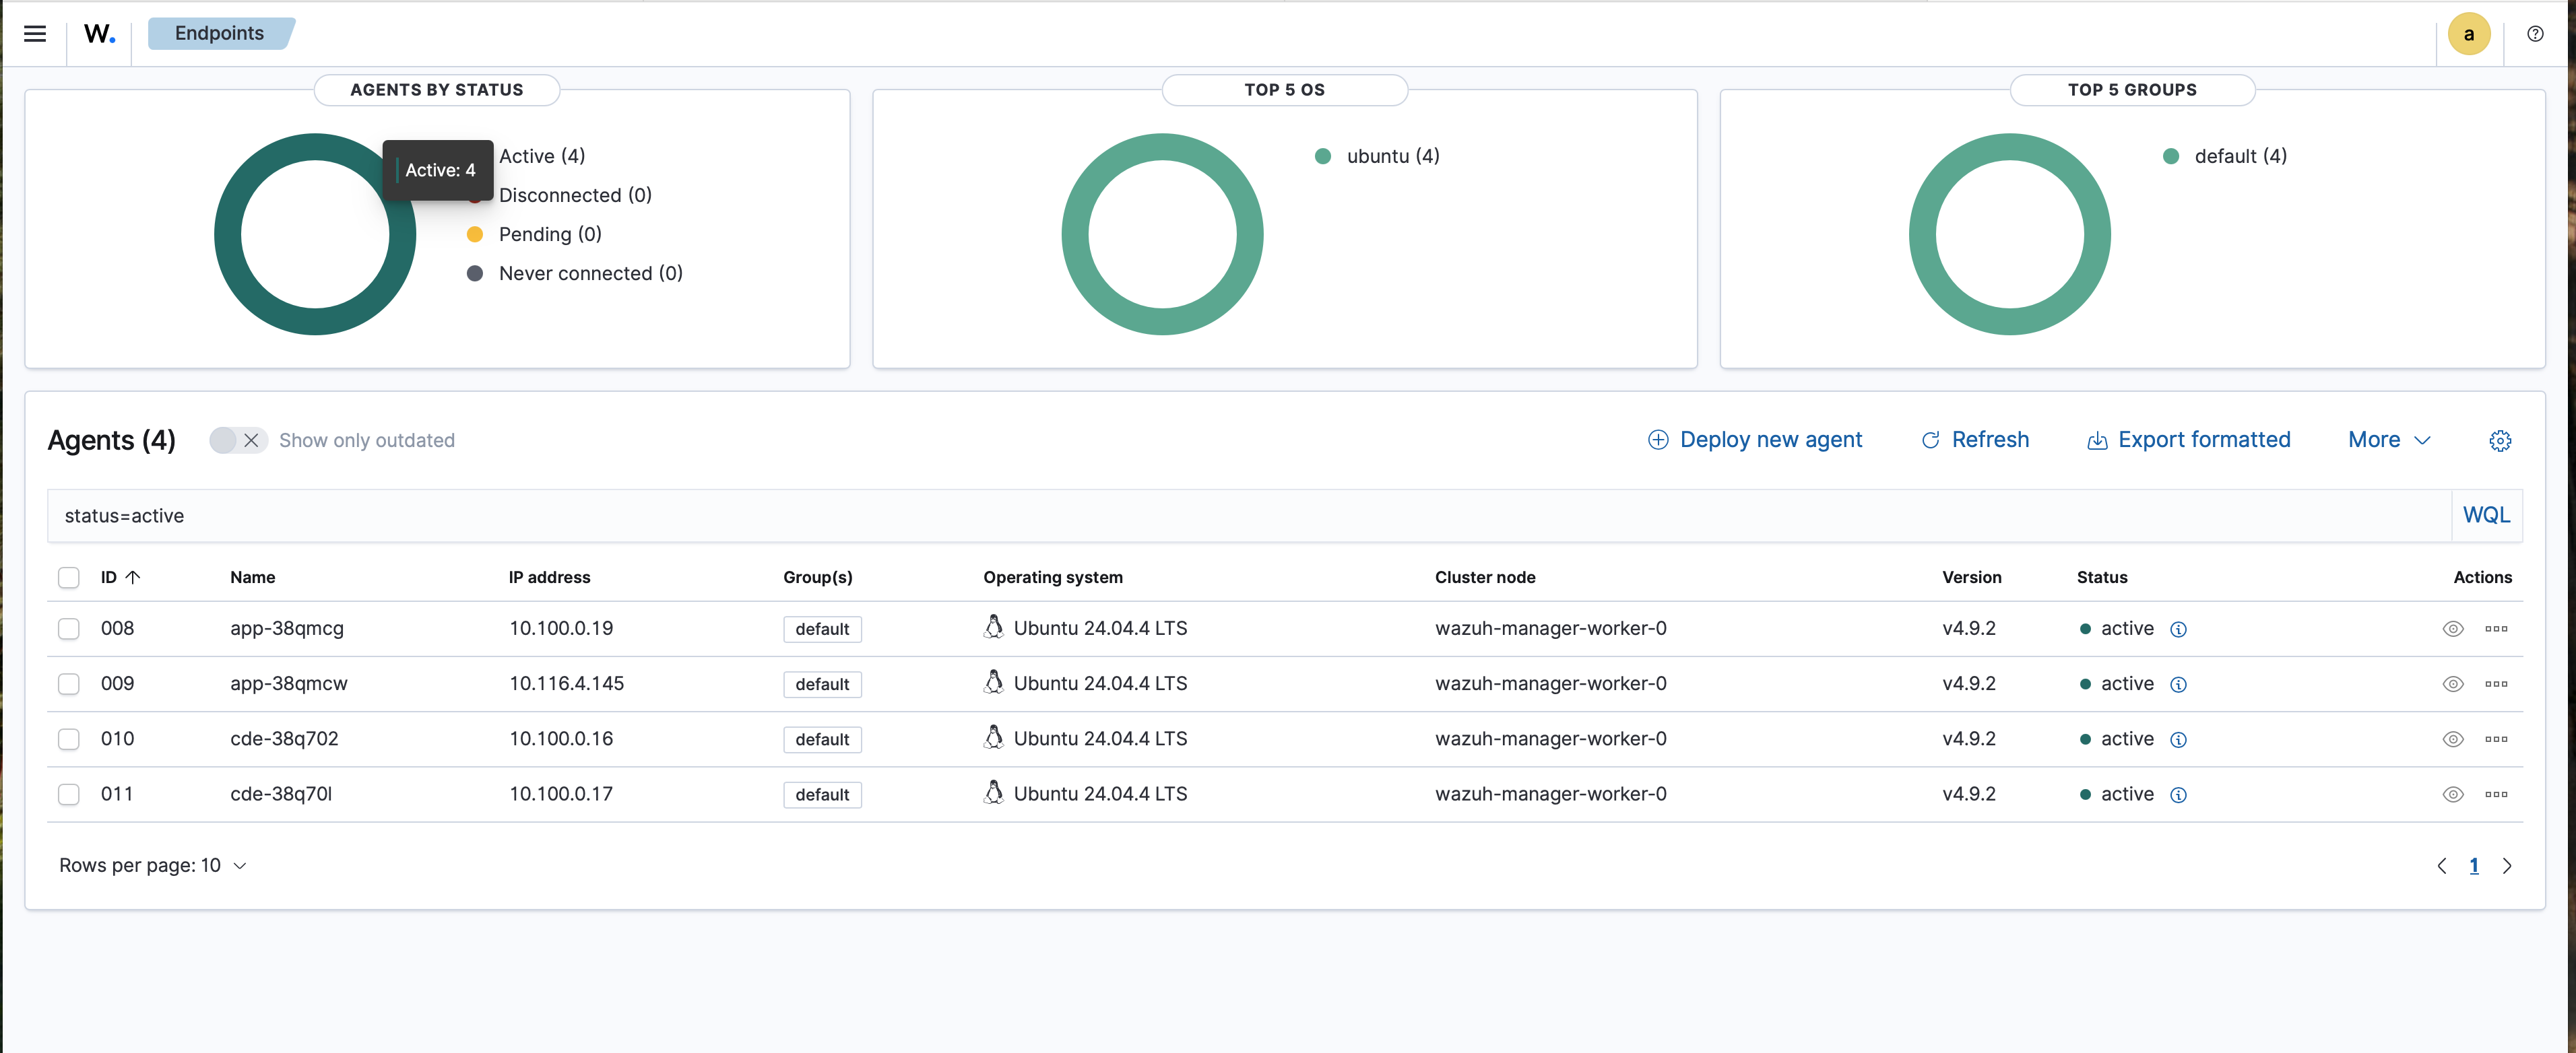Open table settings gear icon

[2499, 440]
